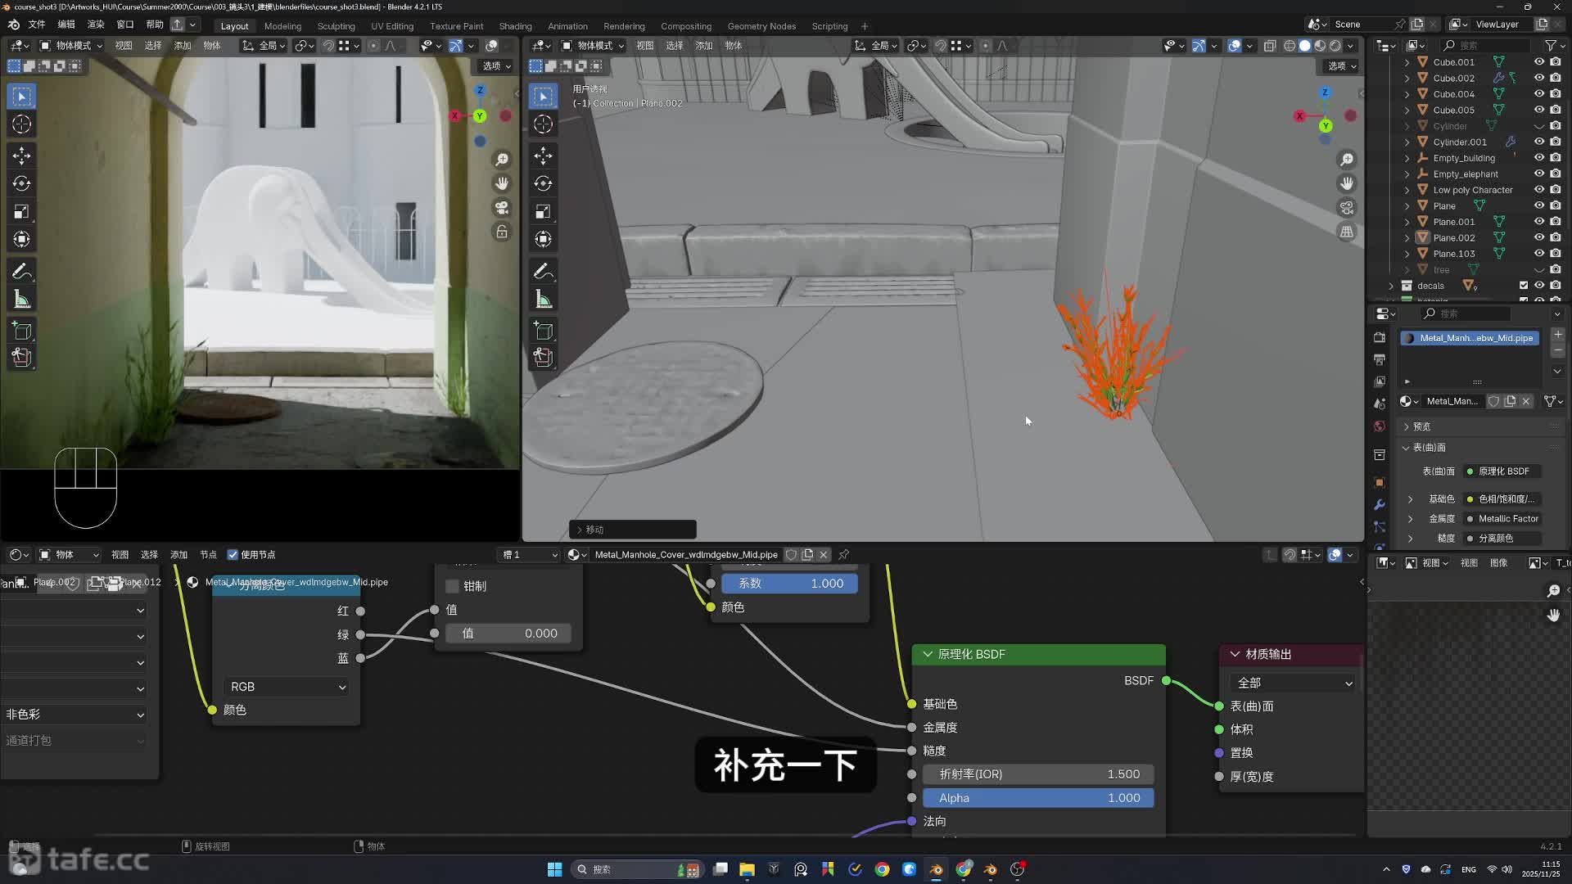Select the Move tool in right viewport
The height and width of the screenshot is (884, 1572).
tap(543, 156)
